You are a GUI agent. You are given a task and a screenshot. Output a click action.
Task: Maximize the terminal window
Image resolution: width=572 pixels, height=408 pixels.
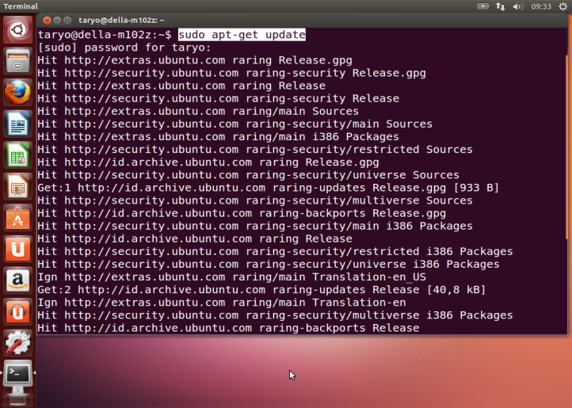(67, 20)
